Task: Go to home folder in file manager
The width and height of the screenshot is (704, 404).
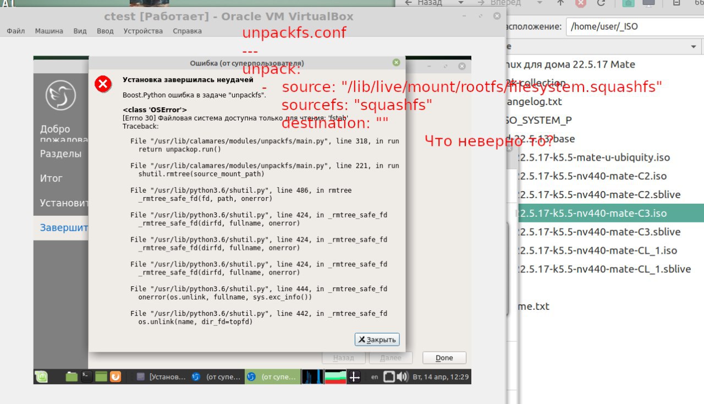Action: [629, 3]
